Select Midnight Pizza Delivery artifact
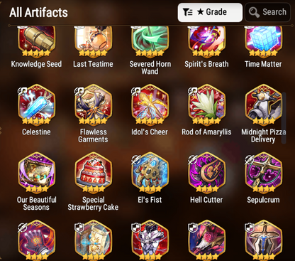 [x=263, y=105]
